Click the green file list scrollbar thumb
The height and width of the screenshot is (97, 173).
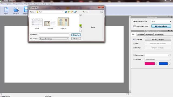pyautogui.click(x=81, y=25)
